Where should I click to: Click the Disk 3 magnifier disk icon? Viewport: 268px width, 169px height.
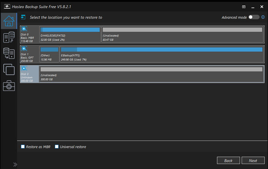pos(24,69)
